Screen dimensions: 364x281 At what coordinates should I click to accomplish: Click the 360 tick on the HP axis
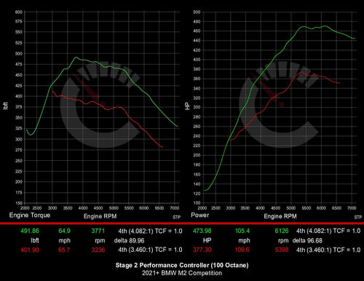point(197,79)
